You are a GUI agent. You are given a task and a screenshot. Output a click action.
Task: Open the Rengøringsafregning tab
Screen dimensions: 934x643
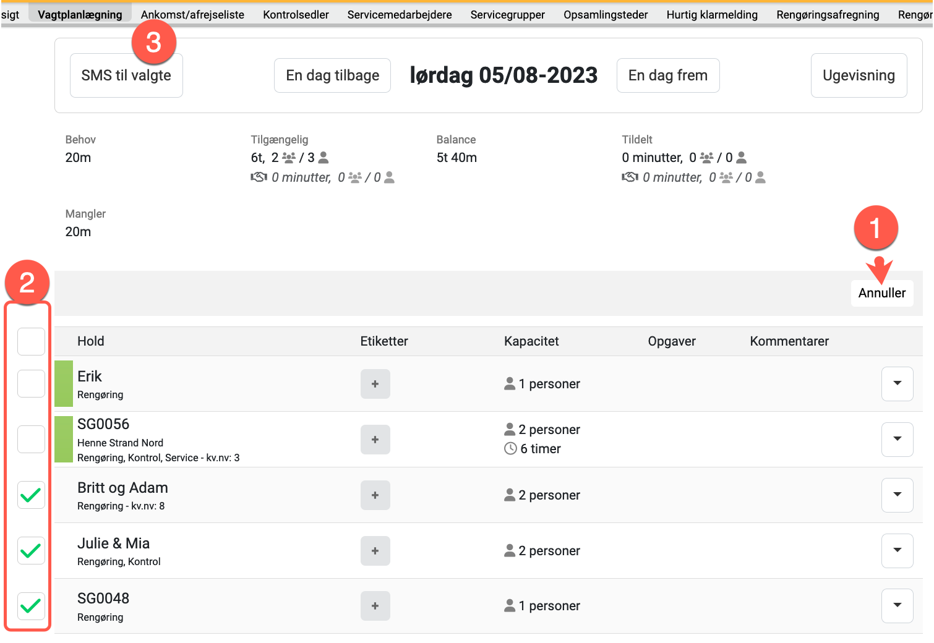[828, 14]
